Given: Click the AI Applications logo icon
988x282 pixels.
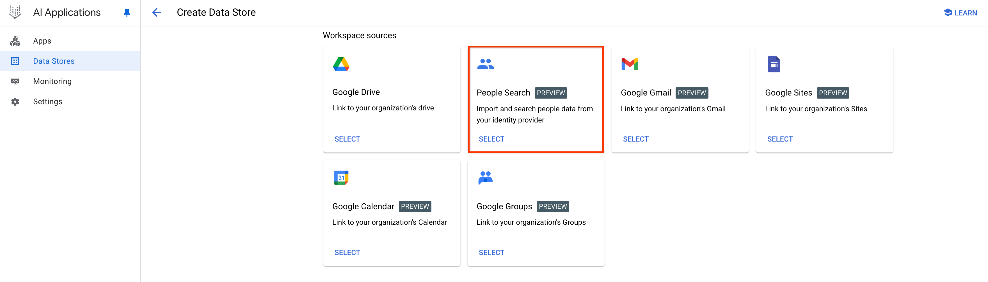Looking at the screenshot, I should [x=15, y=12].
